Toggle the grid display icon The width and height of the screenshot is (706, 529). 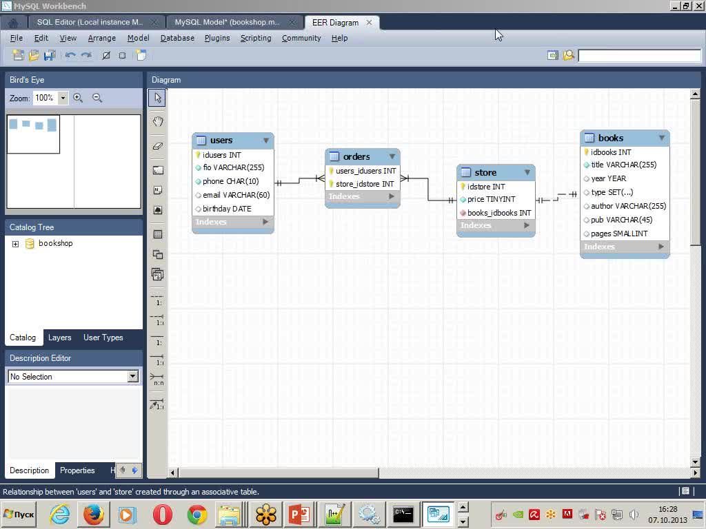coord(106,55)
